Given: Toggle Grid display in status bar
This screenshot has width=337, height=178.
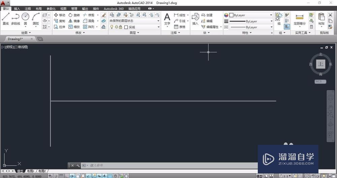Looking at the screenshot, I should pyautogui.click(x=61, y=176).
